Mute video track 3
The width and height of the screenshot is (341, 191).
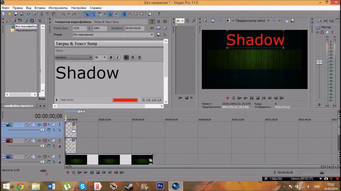click(x=53, y=157)
